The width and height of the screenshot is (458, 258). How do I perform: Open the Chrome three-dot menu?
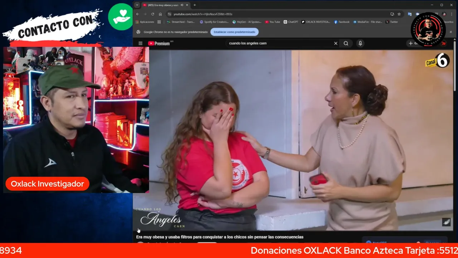coord(451,14)
